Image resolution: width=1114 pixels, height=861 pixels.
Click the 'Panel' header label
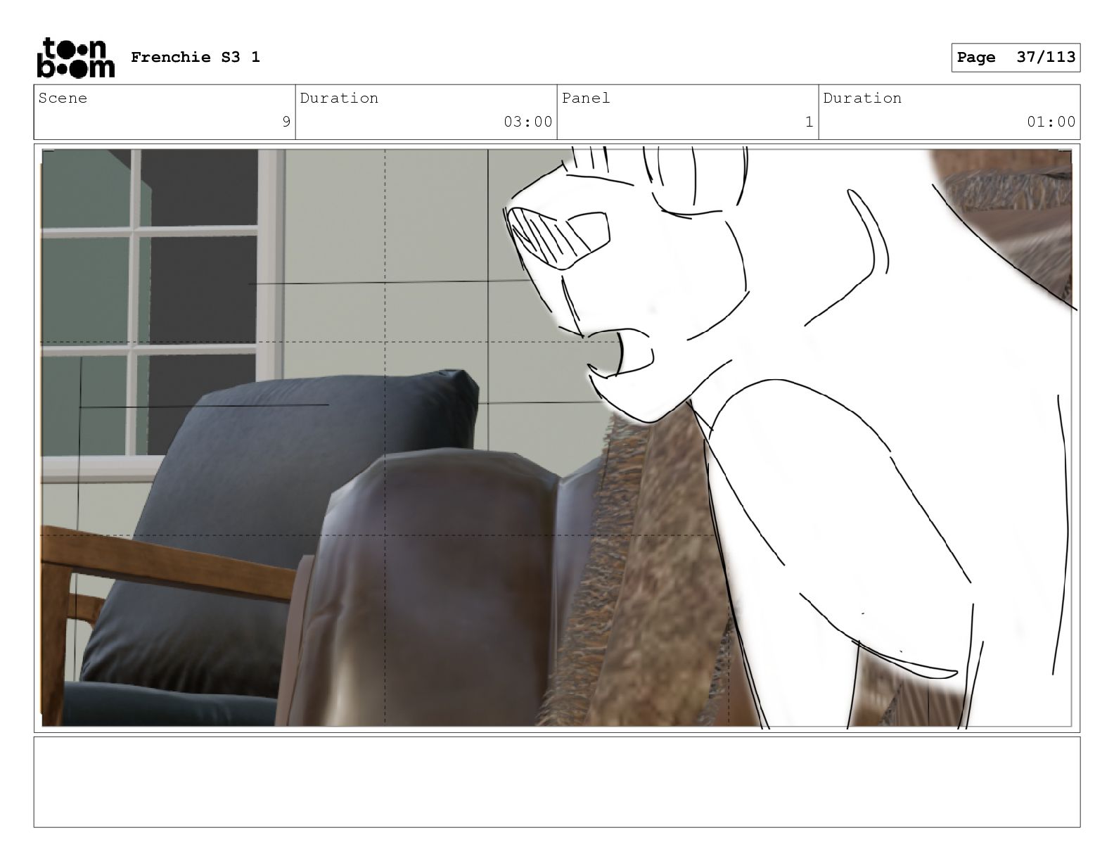[x=586, y=98]
